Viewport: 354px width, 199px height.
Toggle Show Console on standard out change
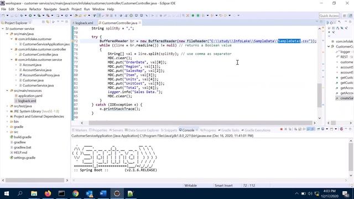pos(309,129)
